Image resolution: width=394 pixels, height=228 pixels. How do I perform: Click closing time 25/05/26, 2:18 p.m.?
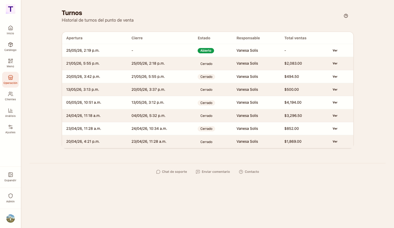148,63
